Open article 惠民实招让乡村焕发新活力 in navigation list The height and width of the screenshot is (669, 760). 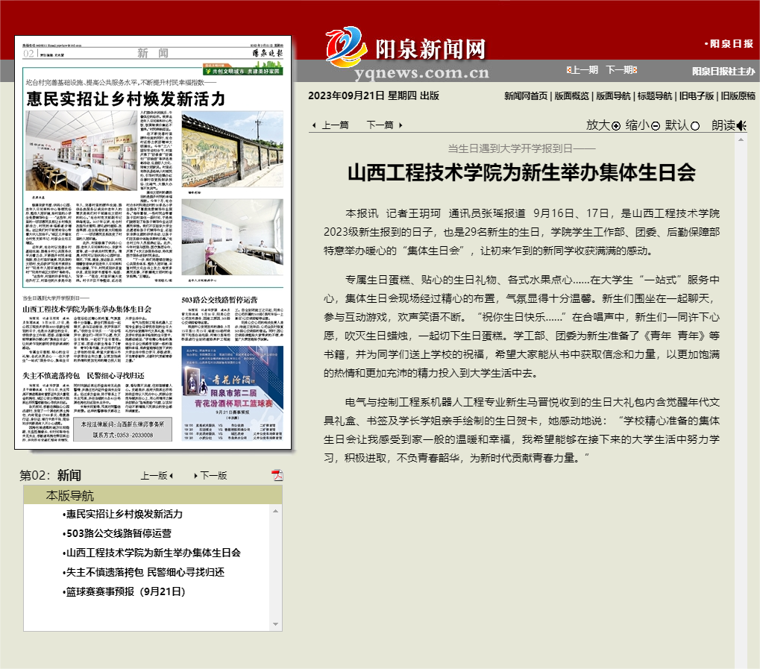pyautogui.click(x=125, y=515)
